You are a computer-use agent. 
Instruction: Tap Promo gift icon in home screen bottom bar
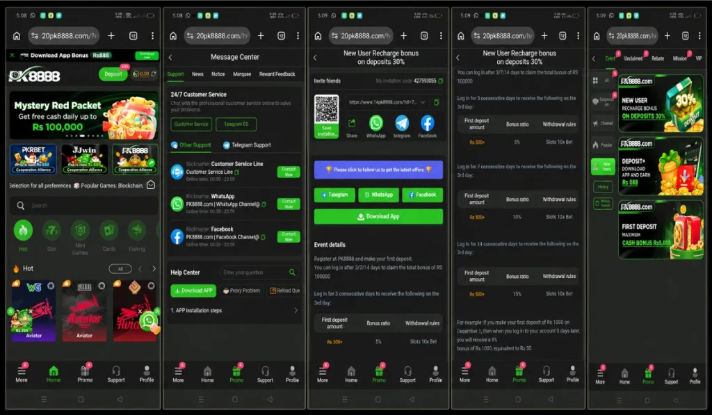point(84,373)
